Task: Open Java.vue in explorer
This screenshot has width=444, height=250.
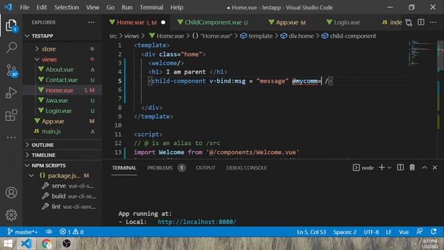Action: [x=62, y=100]
